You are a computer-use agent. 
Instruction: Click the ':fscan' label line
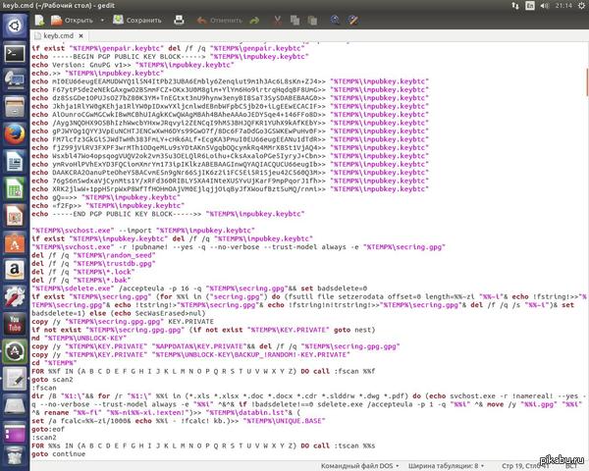click(44, 388)
